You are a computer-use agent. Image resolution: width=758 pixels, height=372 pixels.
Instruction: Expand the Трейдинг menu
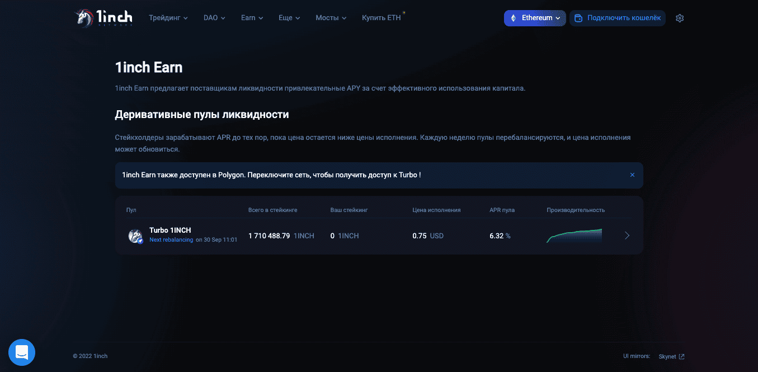pos(168,18)
